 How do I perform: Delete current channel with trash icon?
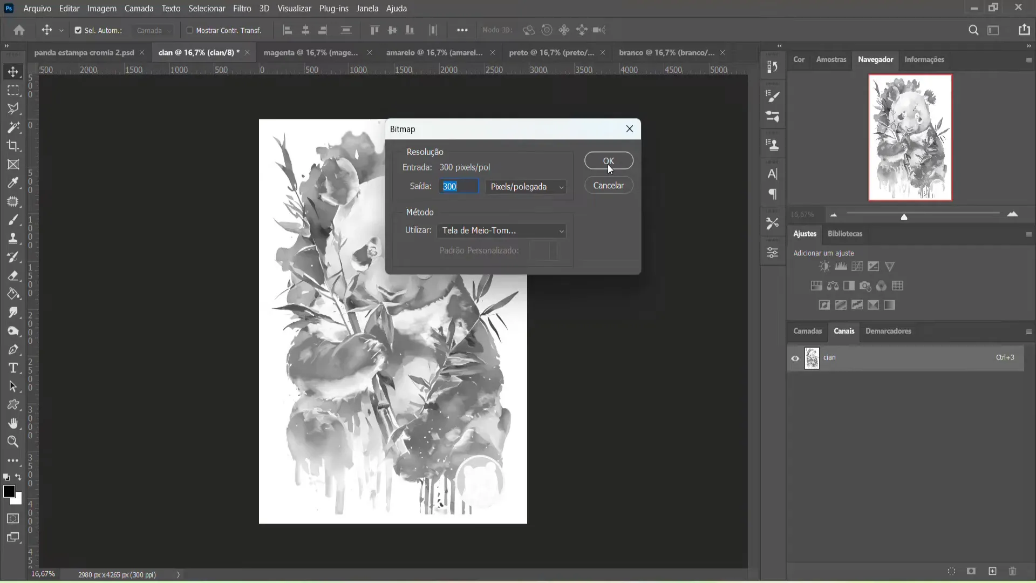pos(1013,571)
